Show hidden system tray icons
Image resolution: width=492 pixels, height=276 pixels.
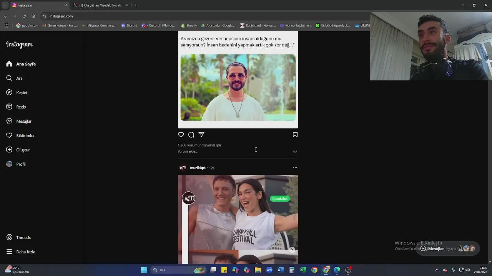tap(437, 270)
